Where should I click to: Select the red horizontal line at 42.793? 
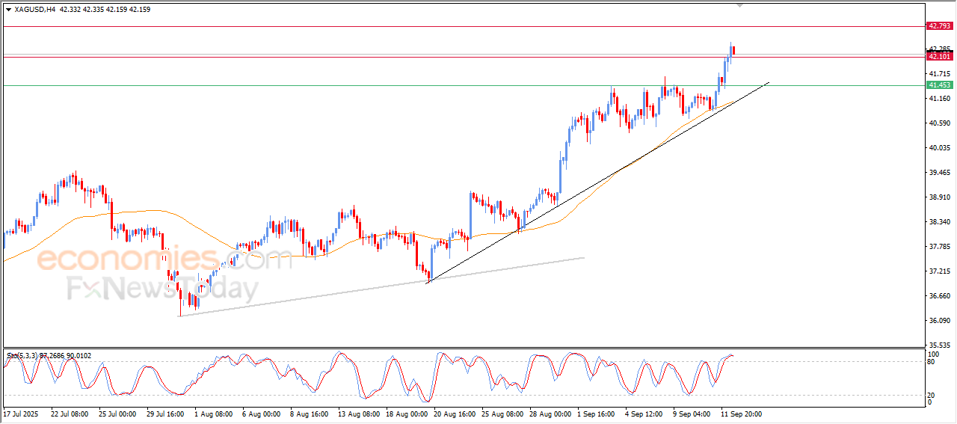[x=464, y=26]
